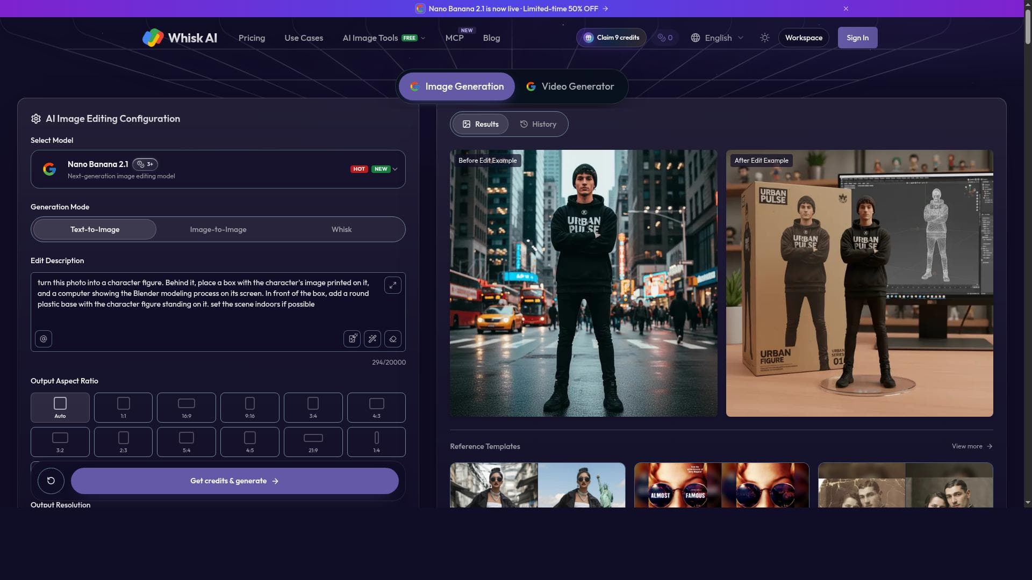Click the gift icon in Claim credits
This screenshot has height=580, width=1032.
pyautogui.click(x=589, y=38)
